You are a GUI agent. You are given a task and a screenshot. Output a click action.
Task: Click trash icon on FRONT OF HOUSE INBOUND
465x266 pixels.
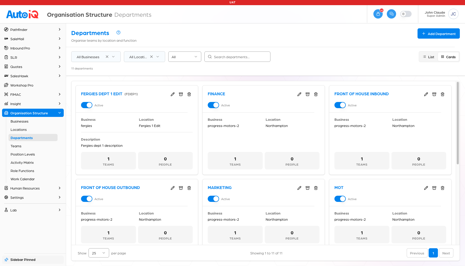click(443, 94)
